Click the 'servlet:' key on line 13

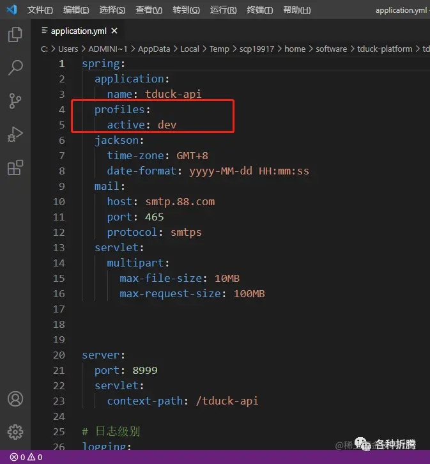pos(119,248)
